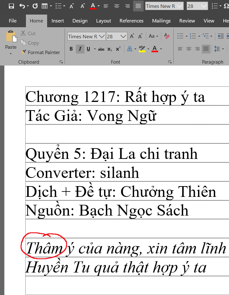Apply Text Effects and Typography
Viewport: 229px width, 295px height.
tap(130, 49)
